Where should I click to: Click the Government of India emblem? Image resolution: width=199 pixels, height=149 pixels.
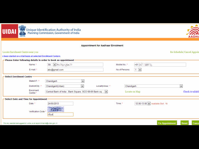(x=22, y=31)
